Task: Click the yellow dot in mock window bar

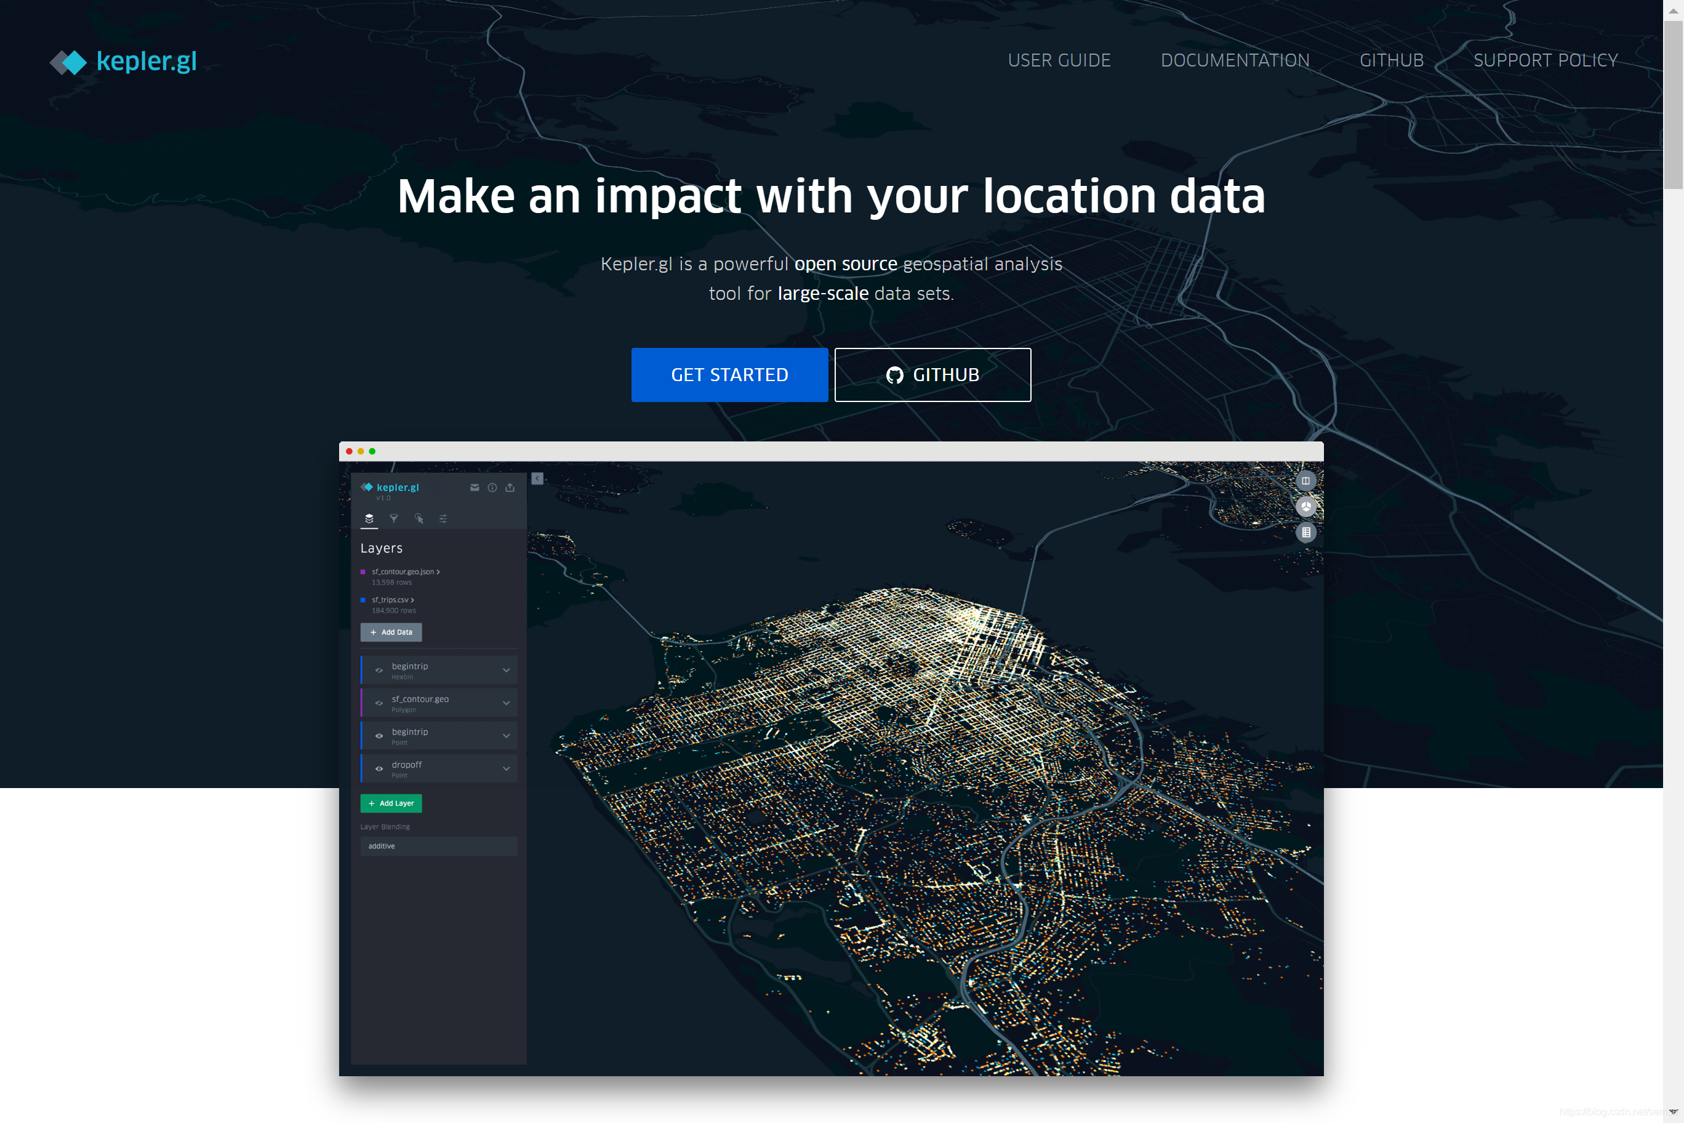Action: point(360,451)
